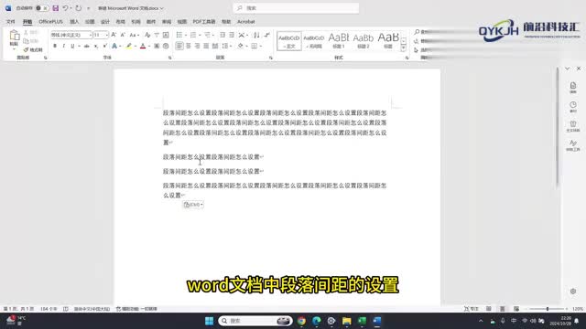Open the Font dialog launcher
The image size is (586, 329).
170,58
